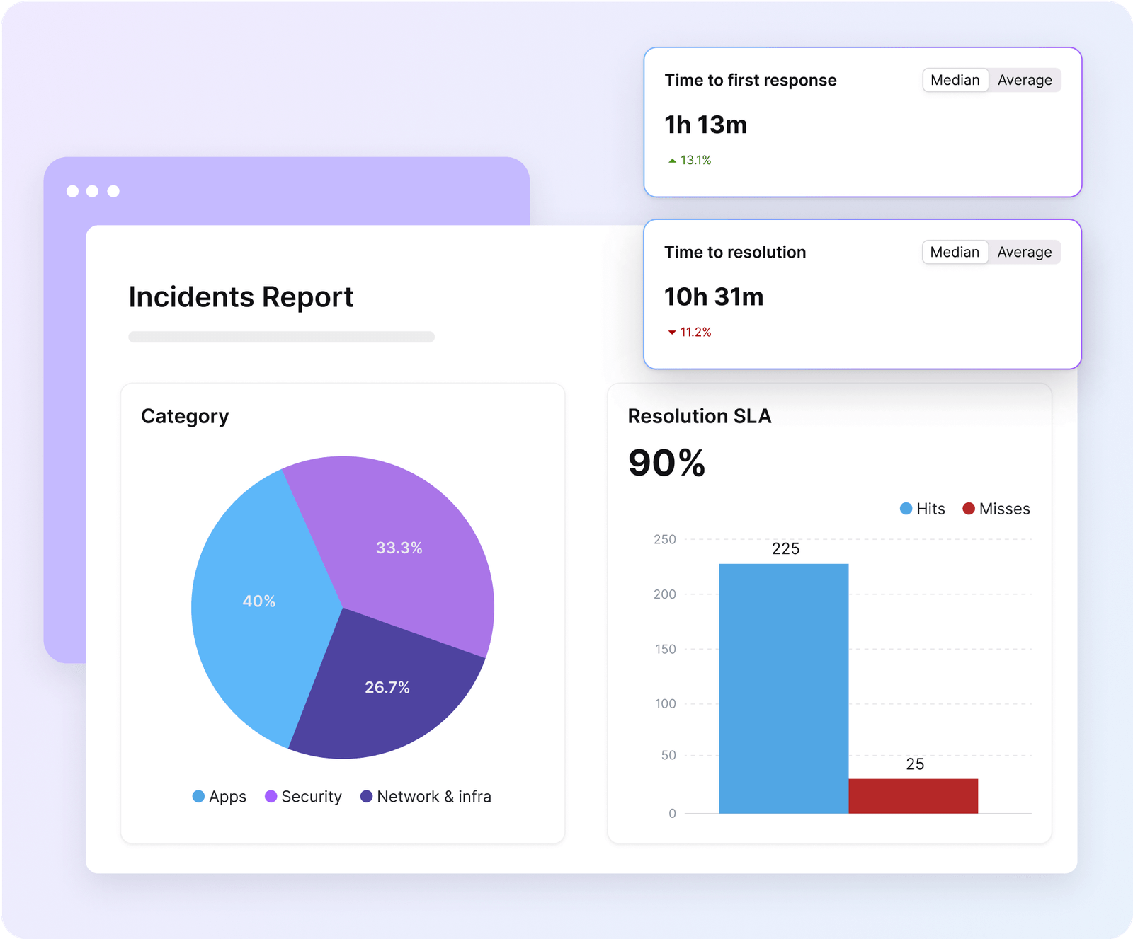Select the Apps legend dot below the pie chart

(197, 796)
